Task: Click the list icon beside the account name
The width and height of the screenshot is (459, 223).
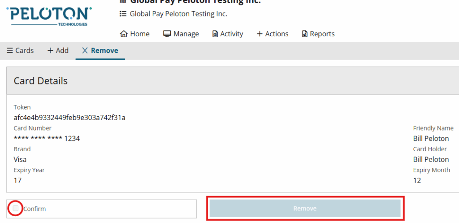Action: tap(123, 14)
